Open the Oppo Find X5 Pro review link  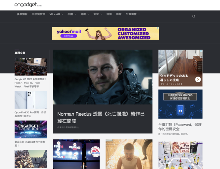[30, 114]
